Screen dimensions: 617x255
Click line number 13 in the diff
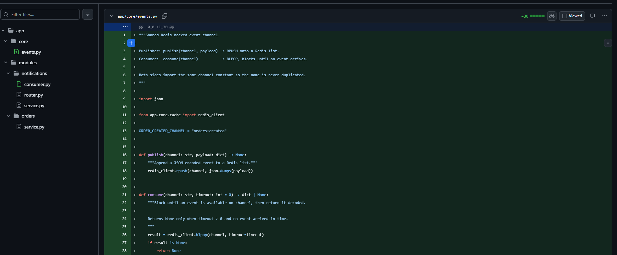coord(124,131)
